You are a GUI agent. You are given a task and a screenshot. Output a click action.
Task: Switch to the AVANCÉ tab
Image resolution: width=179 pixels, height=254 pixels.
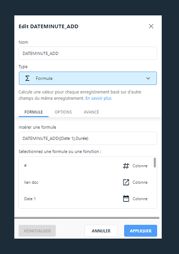pos(91,112)
